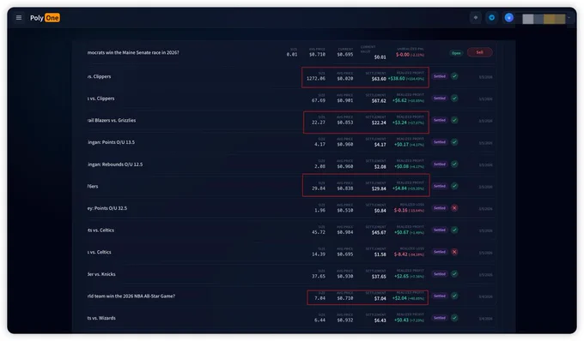The image size is (584, 341).
Task: Click the $63.60 settlement value
Action: [x=379, y=79]
